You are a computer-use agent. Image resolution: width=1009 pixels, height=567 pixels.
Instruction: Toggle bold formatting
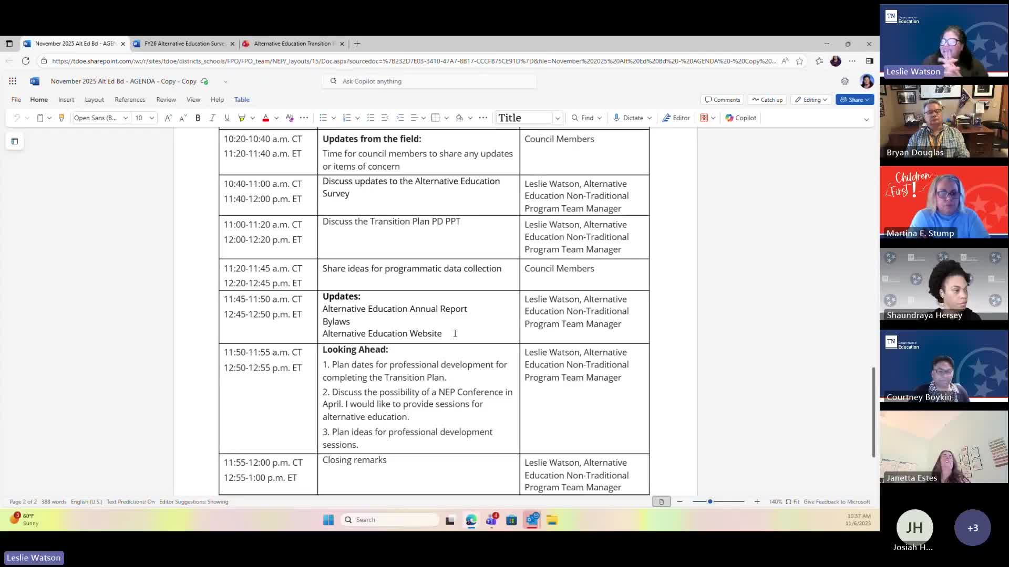(198, 118)
